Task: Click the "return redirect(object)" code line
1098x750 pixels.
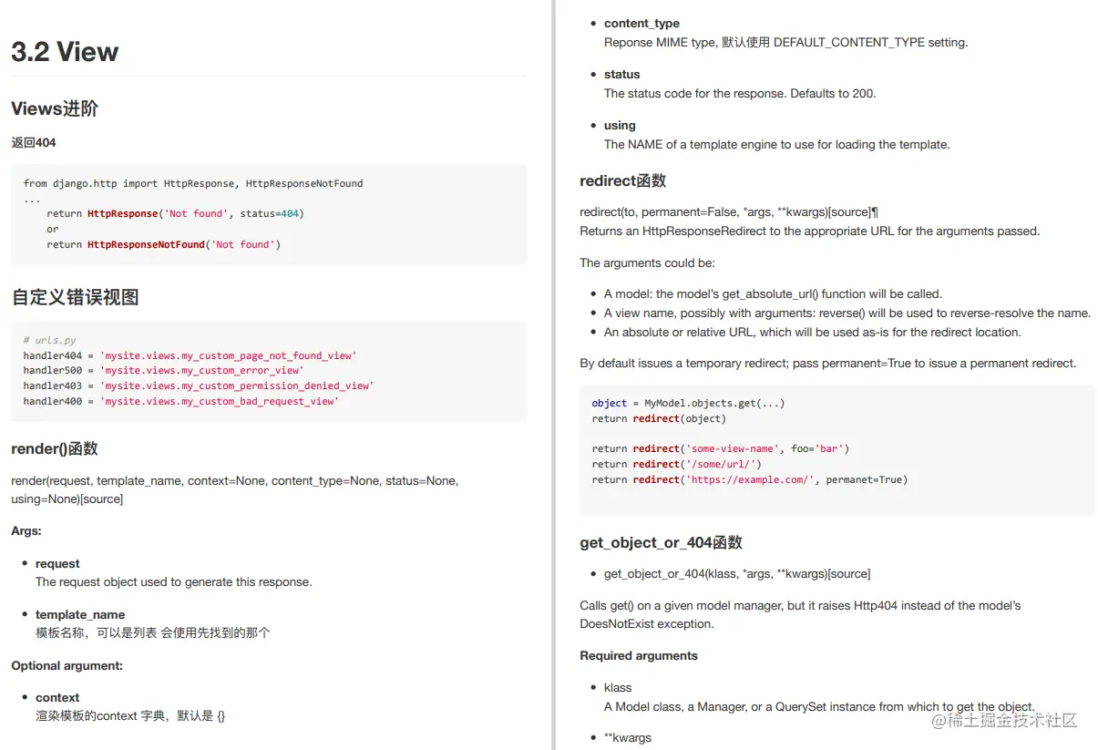Action: pyautogui.click(x=659, y=418)
